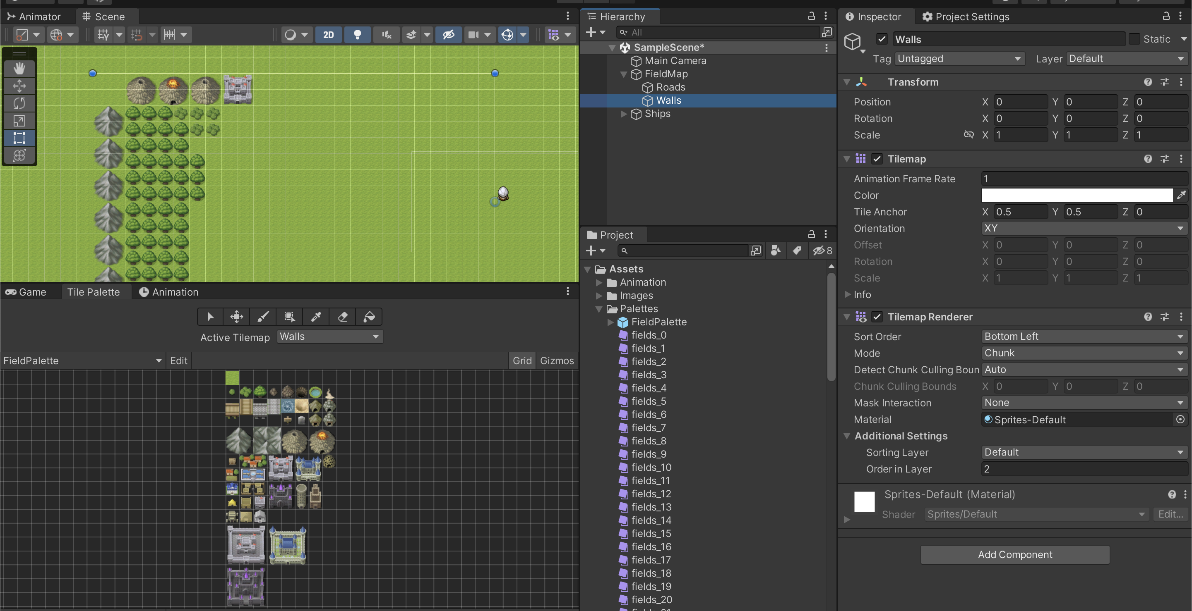Select the Flood Fill bucket tool
The image size is (1192, 611).
pos(369,317)
